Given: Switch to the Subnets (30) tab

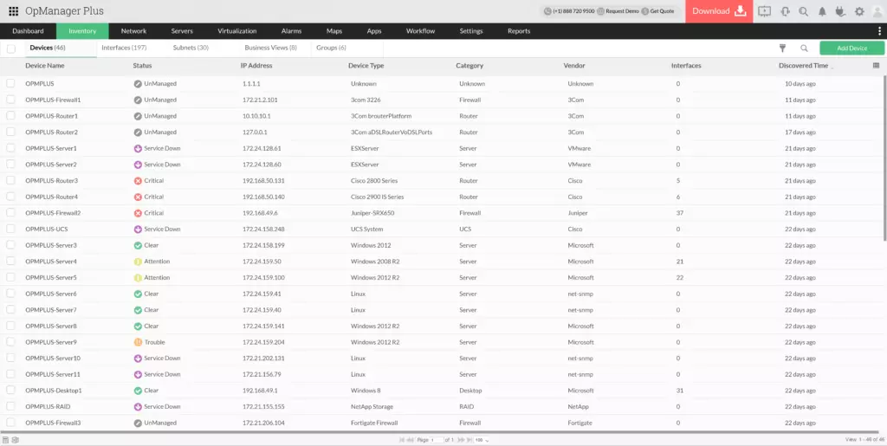Looking at the screenshot, I should tap(191, 48).
